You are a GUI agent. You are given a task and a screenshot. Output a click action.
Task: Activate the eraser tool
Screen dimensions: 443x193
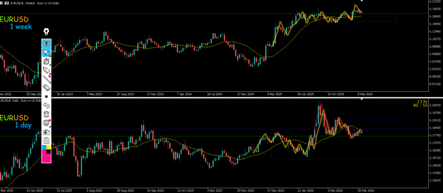click(x=46, y=88)
